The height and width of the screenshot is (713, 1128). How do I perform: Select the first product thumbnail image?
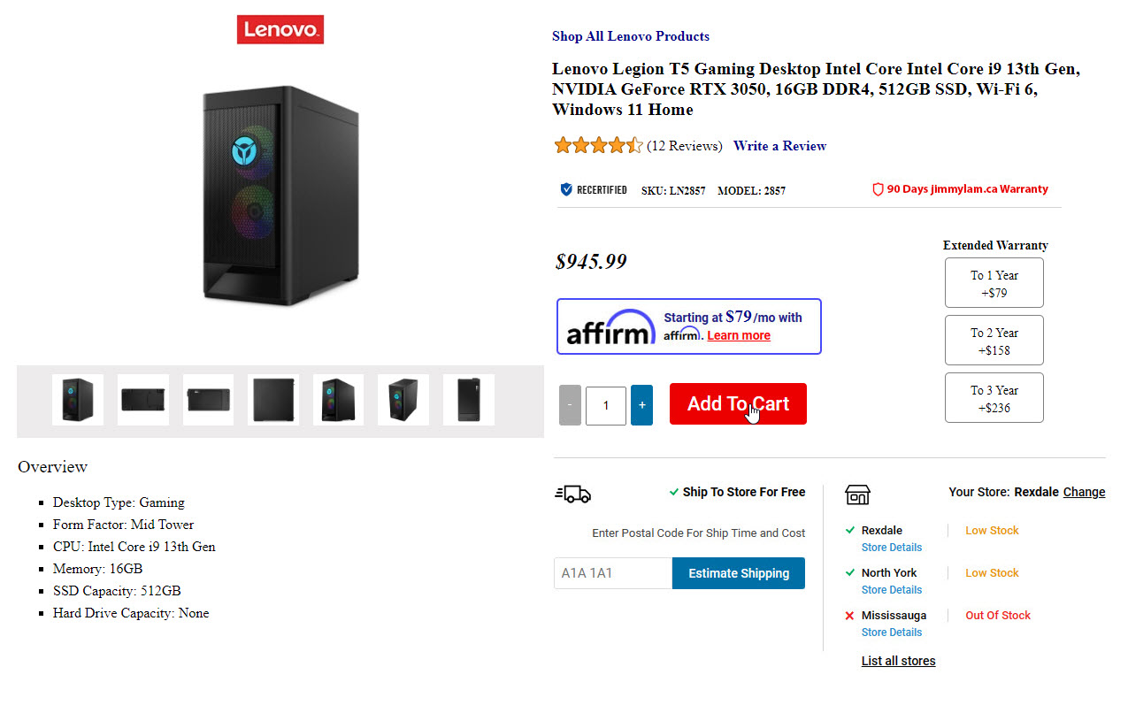pos(78,400)
